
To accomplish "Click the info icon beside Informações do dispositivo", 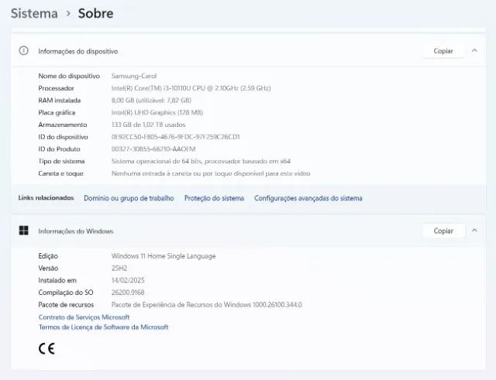I will [x=23, y=50].
